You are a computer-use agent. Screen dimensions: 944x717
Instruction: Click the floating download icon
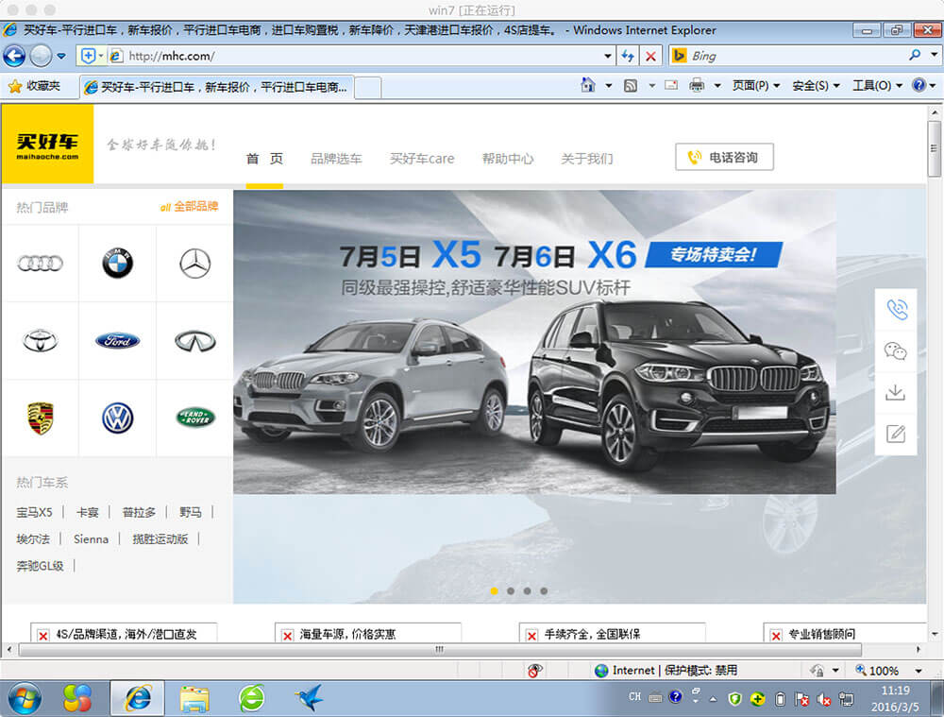pyautogui.click(x=896, y=392)
